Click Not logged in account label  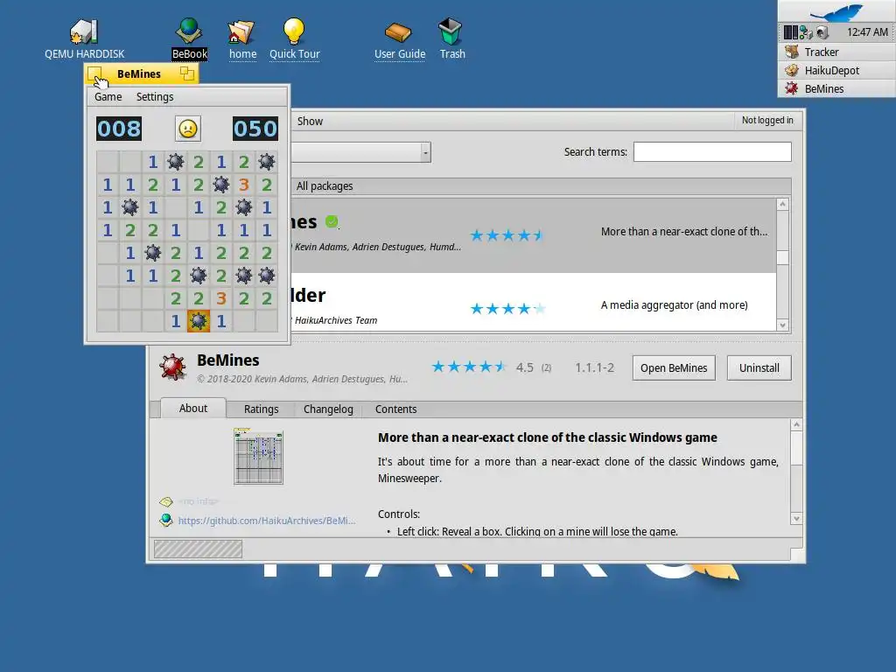pos(767,120)
